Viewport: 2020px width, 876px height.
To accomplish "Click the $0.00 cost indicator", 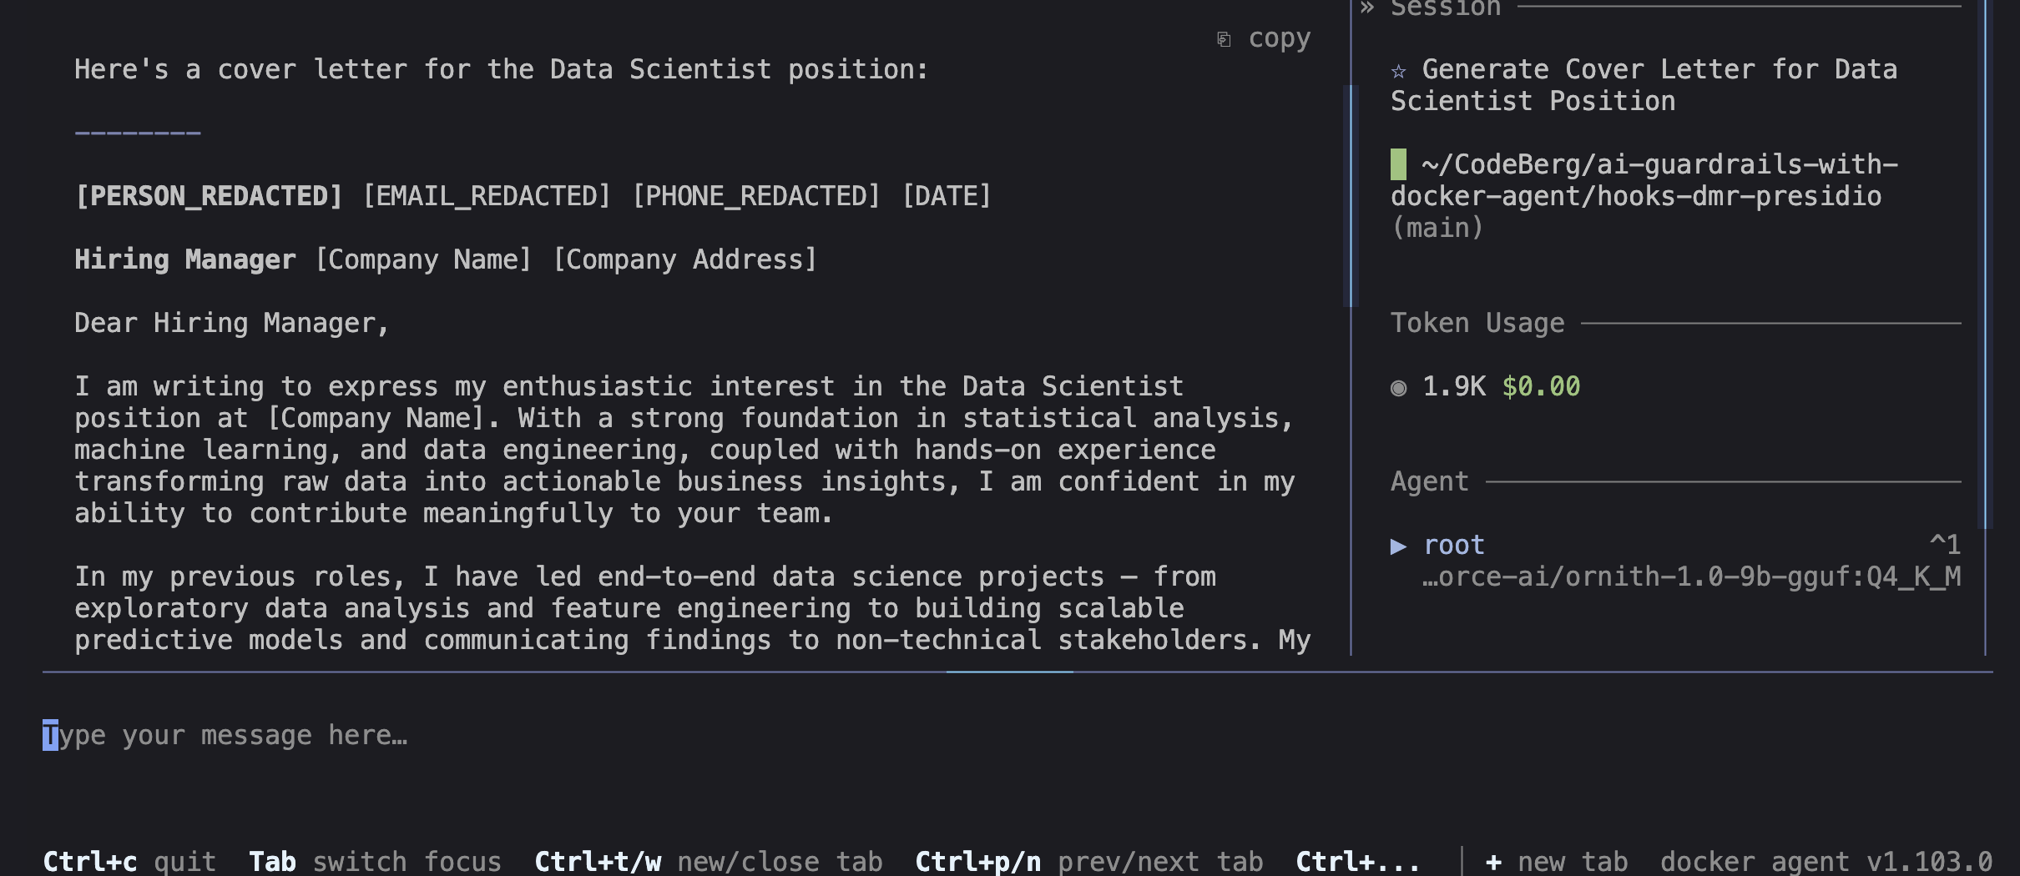I will tap(1541, 386).
